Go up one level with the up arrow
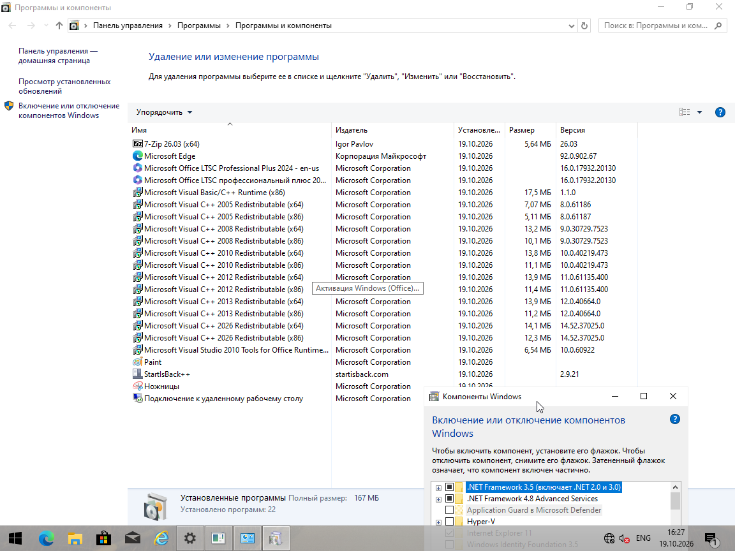735x551 pixels. coord(59,26)
